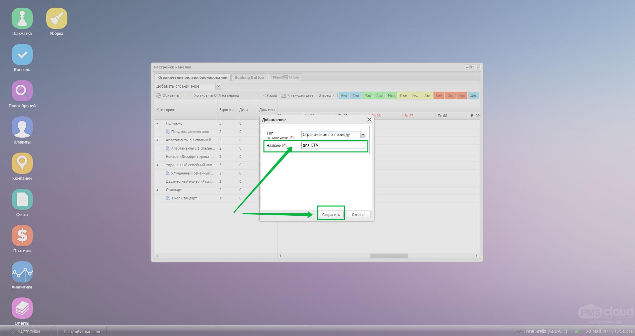
Task: Click the calendar icon by К текущей дате
Action: pos(283,95)
